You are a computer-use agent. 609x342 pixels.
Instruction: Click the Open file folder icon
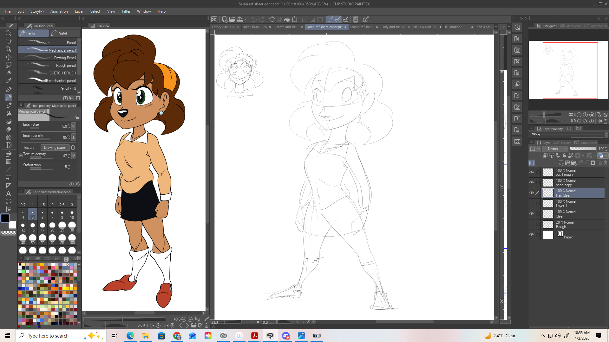click(232, 19)
